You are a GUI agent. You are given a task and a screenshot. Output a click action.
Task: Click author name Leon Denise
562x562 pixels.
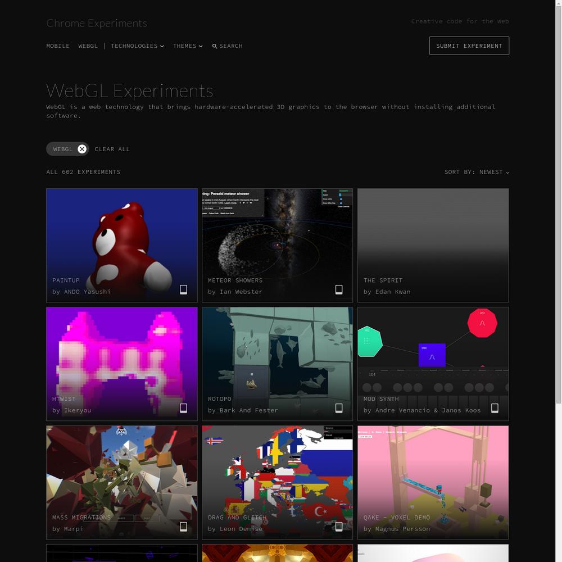(x=241, y=529)
